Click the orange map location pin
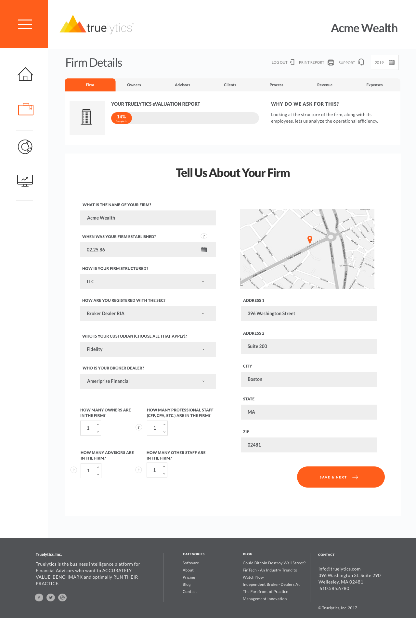The image size is (416, 618). tap(310, 240)
